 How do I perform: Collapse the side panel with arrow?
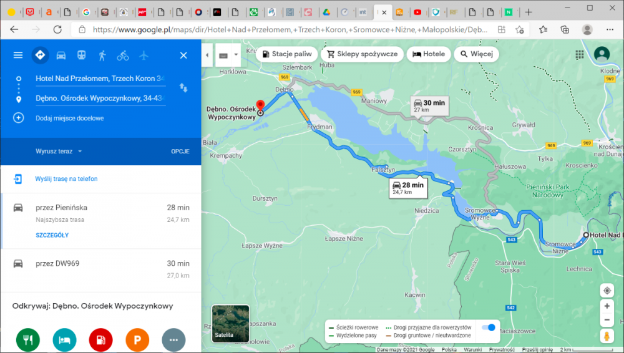[207, 55]
